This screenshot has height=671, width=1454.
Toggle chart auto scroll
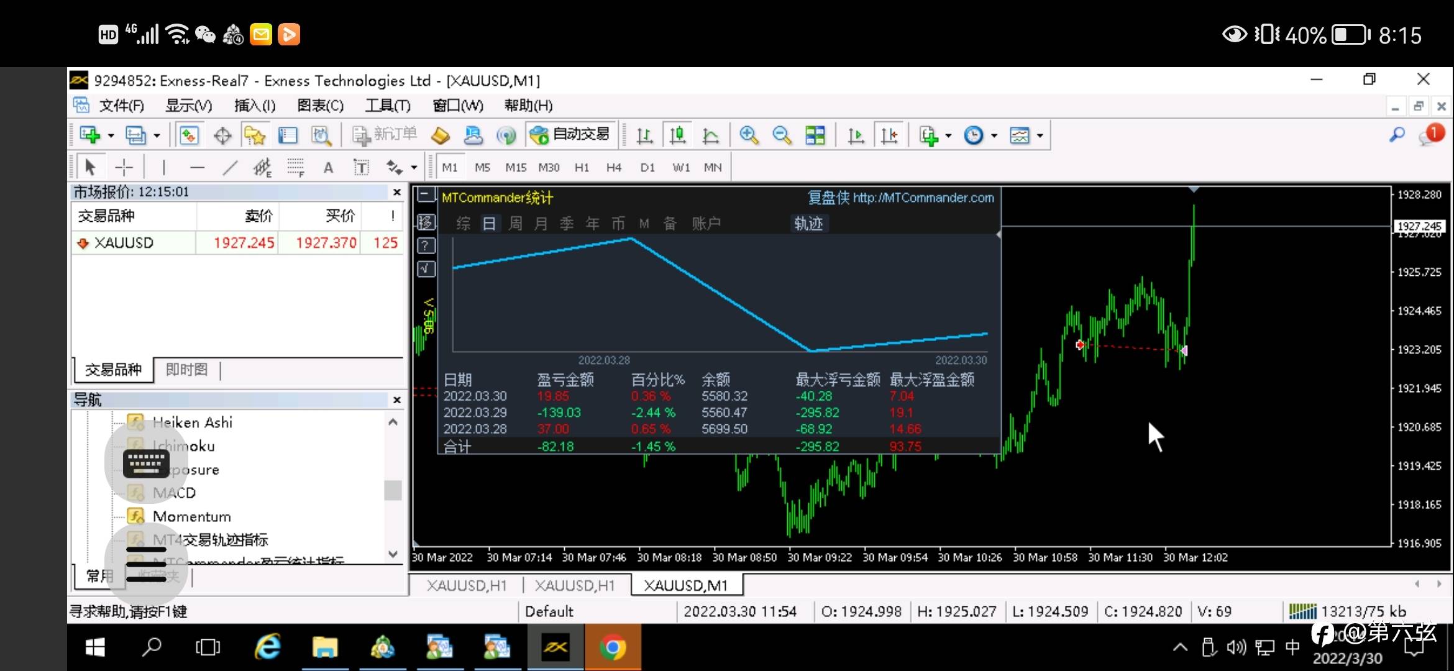point(856,135)
